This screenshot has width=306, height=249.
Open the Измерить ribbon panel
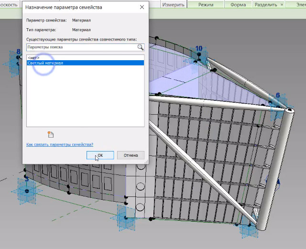pyautogui.click(x=173, y=4)
